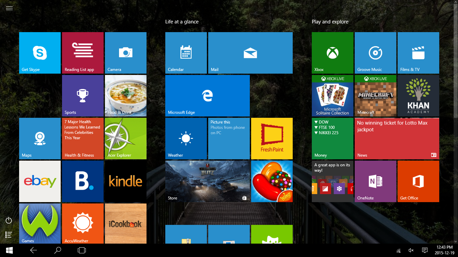Open the Mail tile

point(250,53)
